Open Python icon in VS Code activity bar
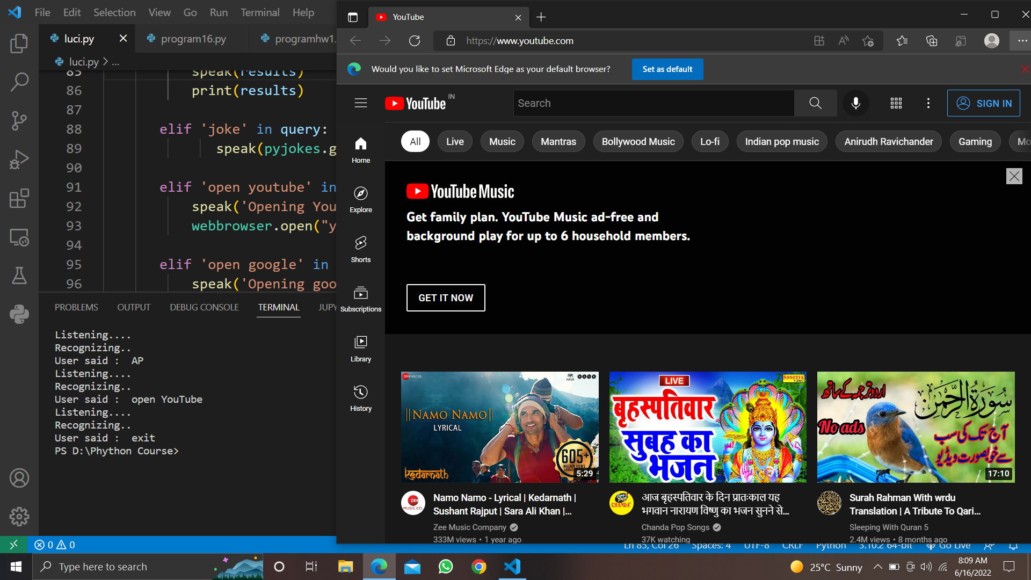This screenshot has height=580, width=1031. [x=19, y=314]
